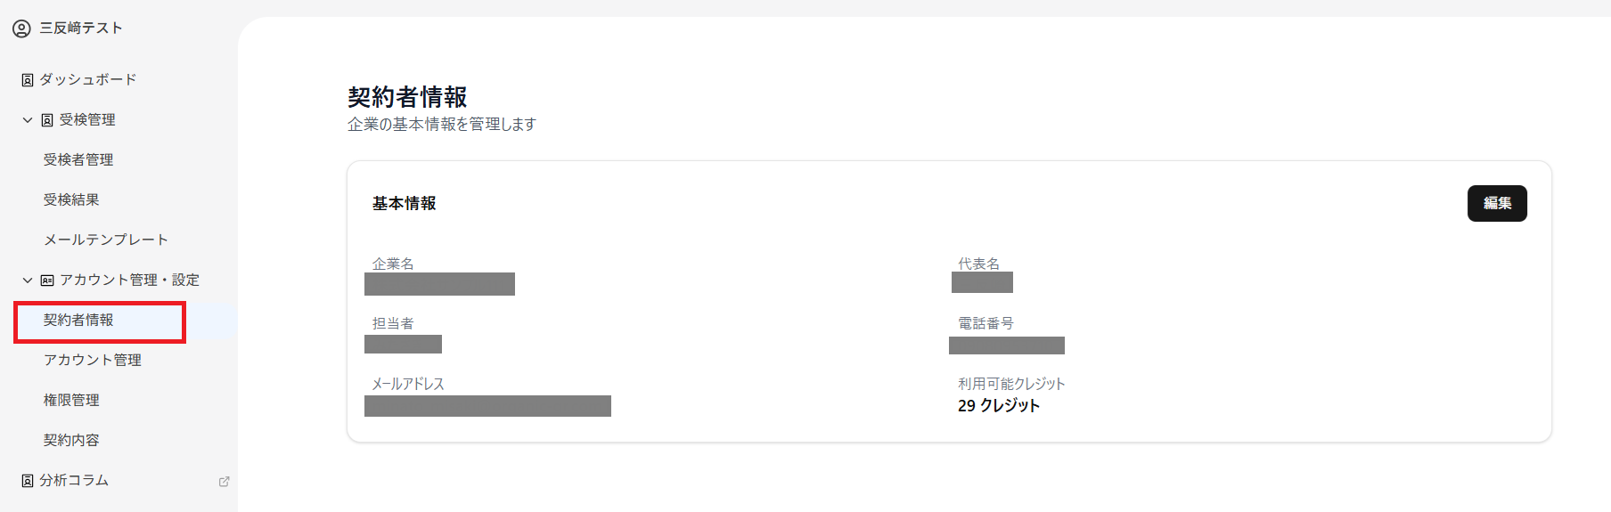This screenshot has height=512, width=1611.
Task: Click the external link icon beside 分析コラム
Action: pos(224,482)
